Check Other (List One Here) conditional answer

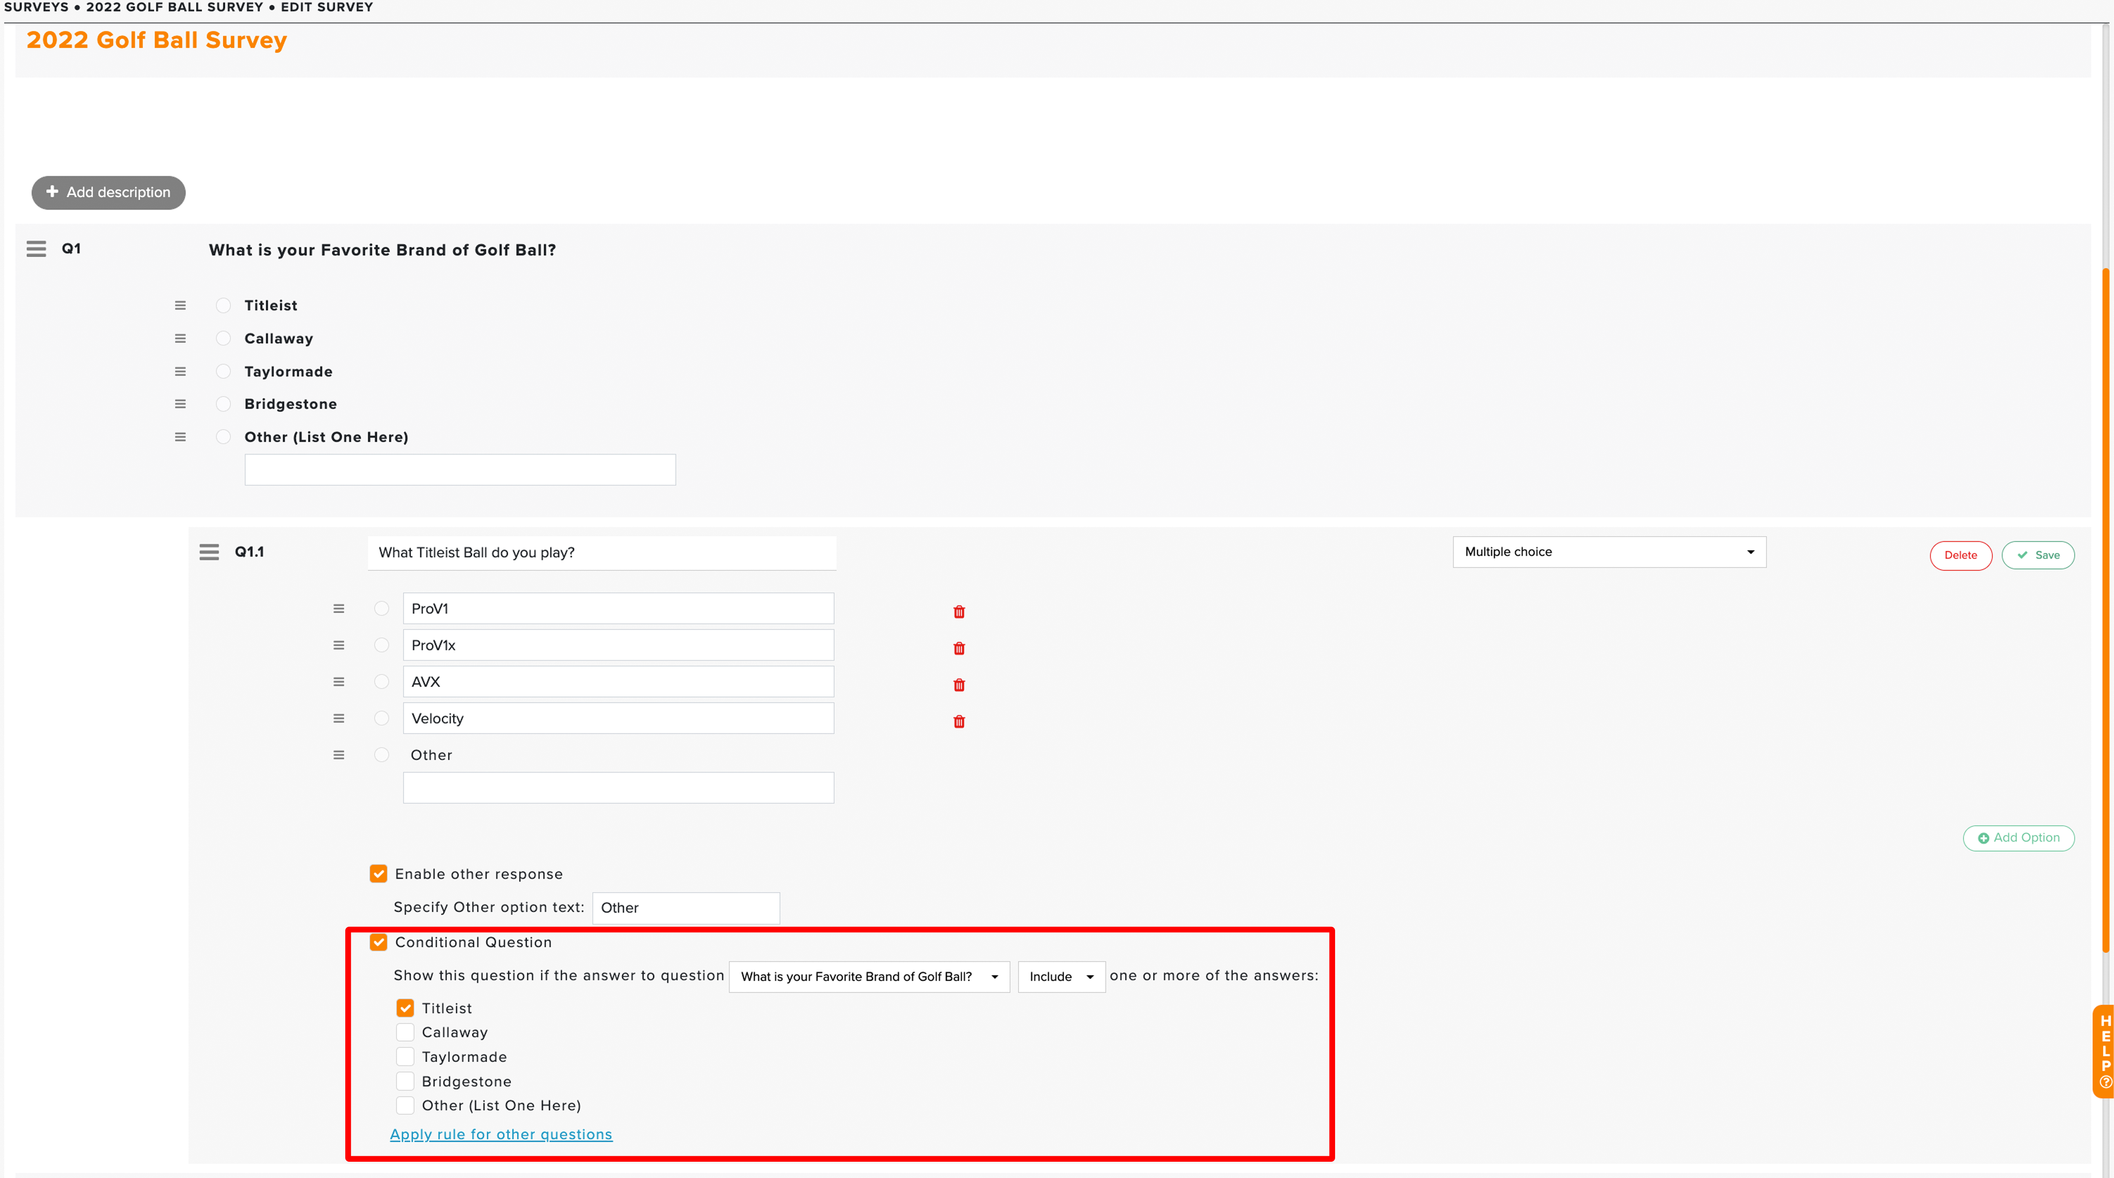point(406,1105)
